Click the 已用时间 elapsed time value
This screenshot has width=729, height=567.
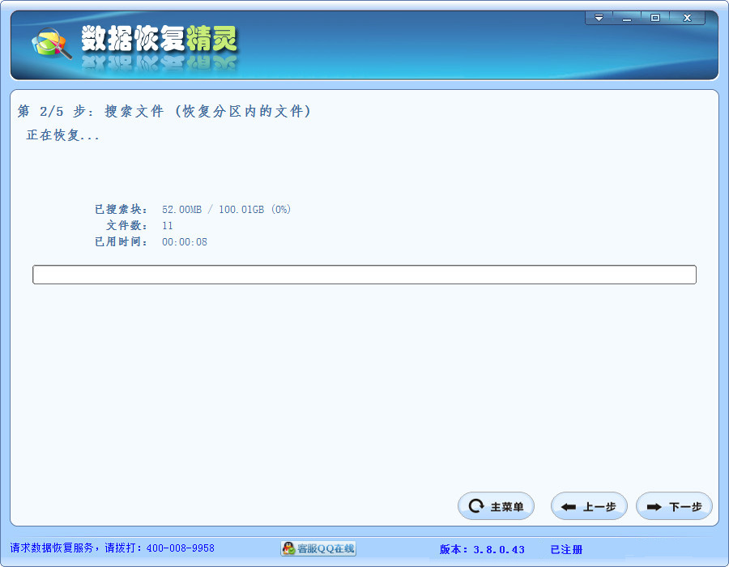click(x=185, y=241)
